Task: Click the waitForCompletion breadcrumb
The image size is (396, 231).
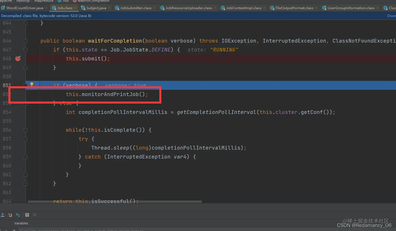Action: click(x=91, y=1)
